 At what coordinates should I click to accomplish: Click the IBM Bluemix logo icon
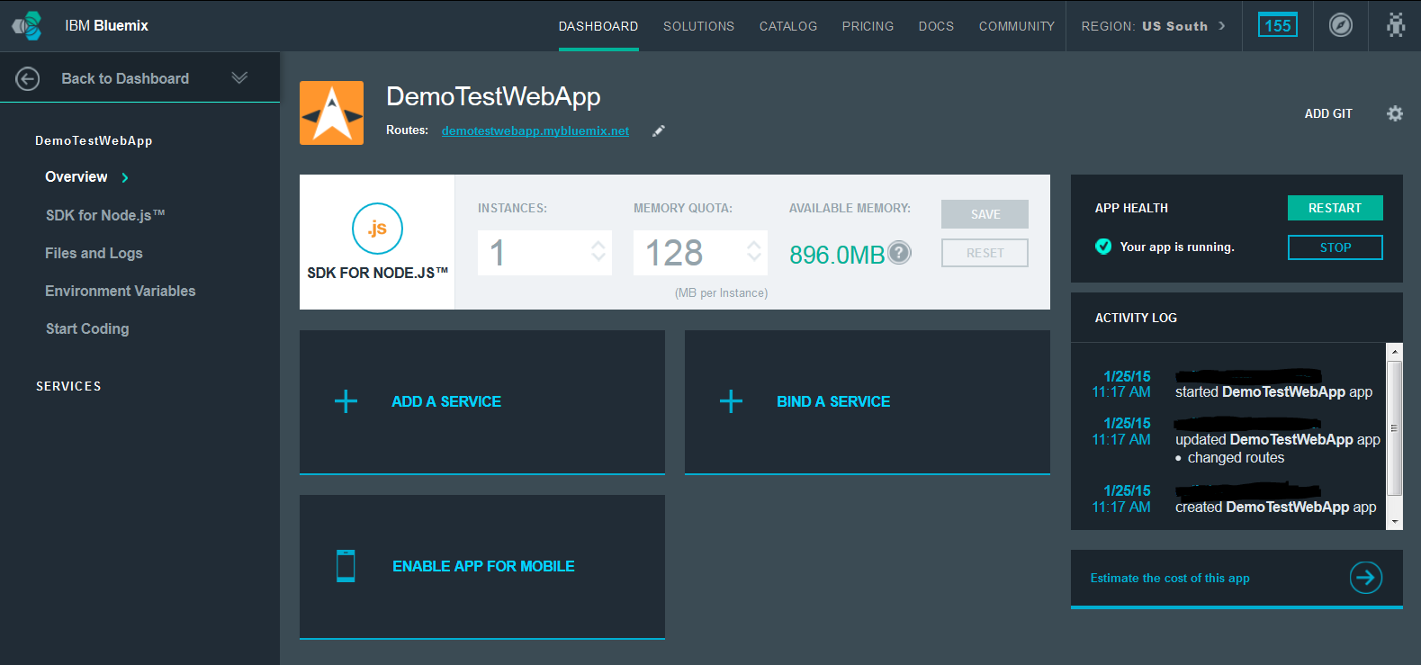pos(27,26)
